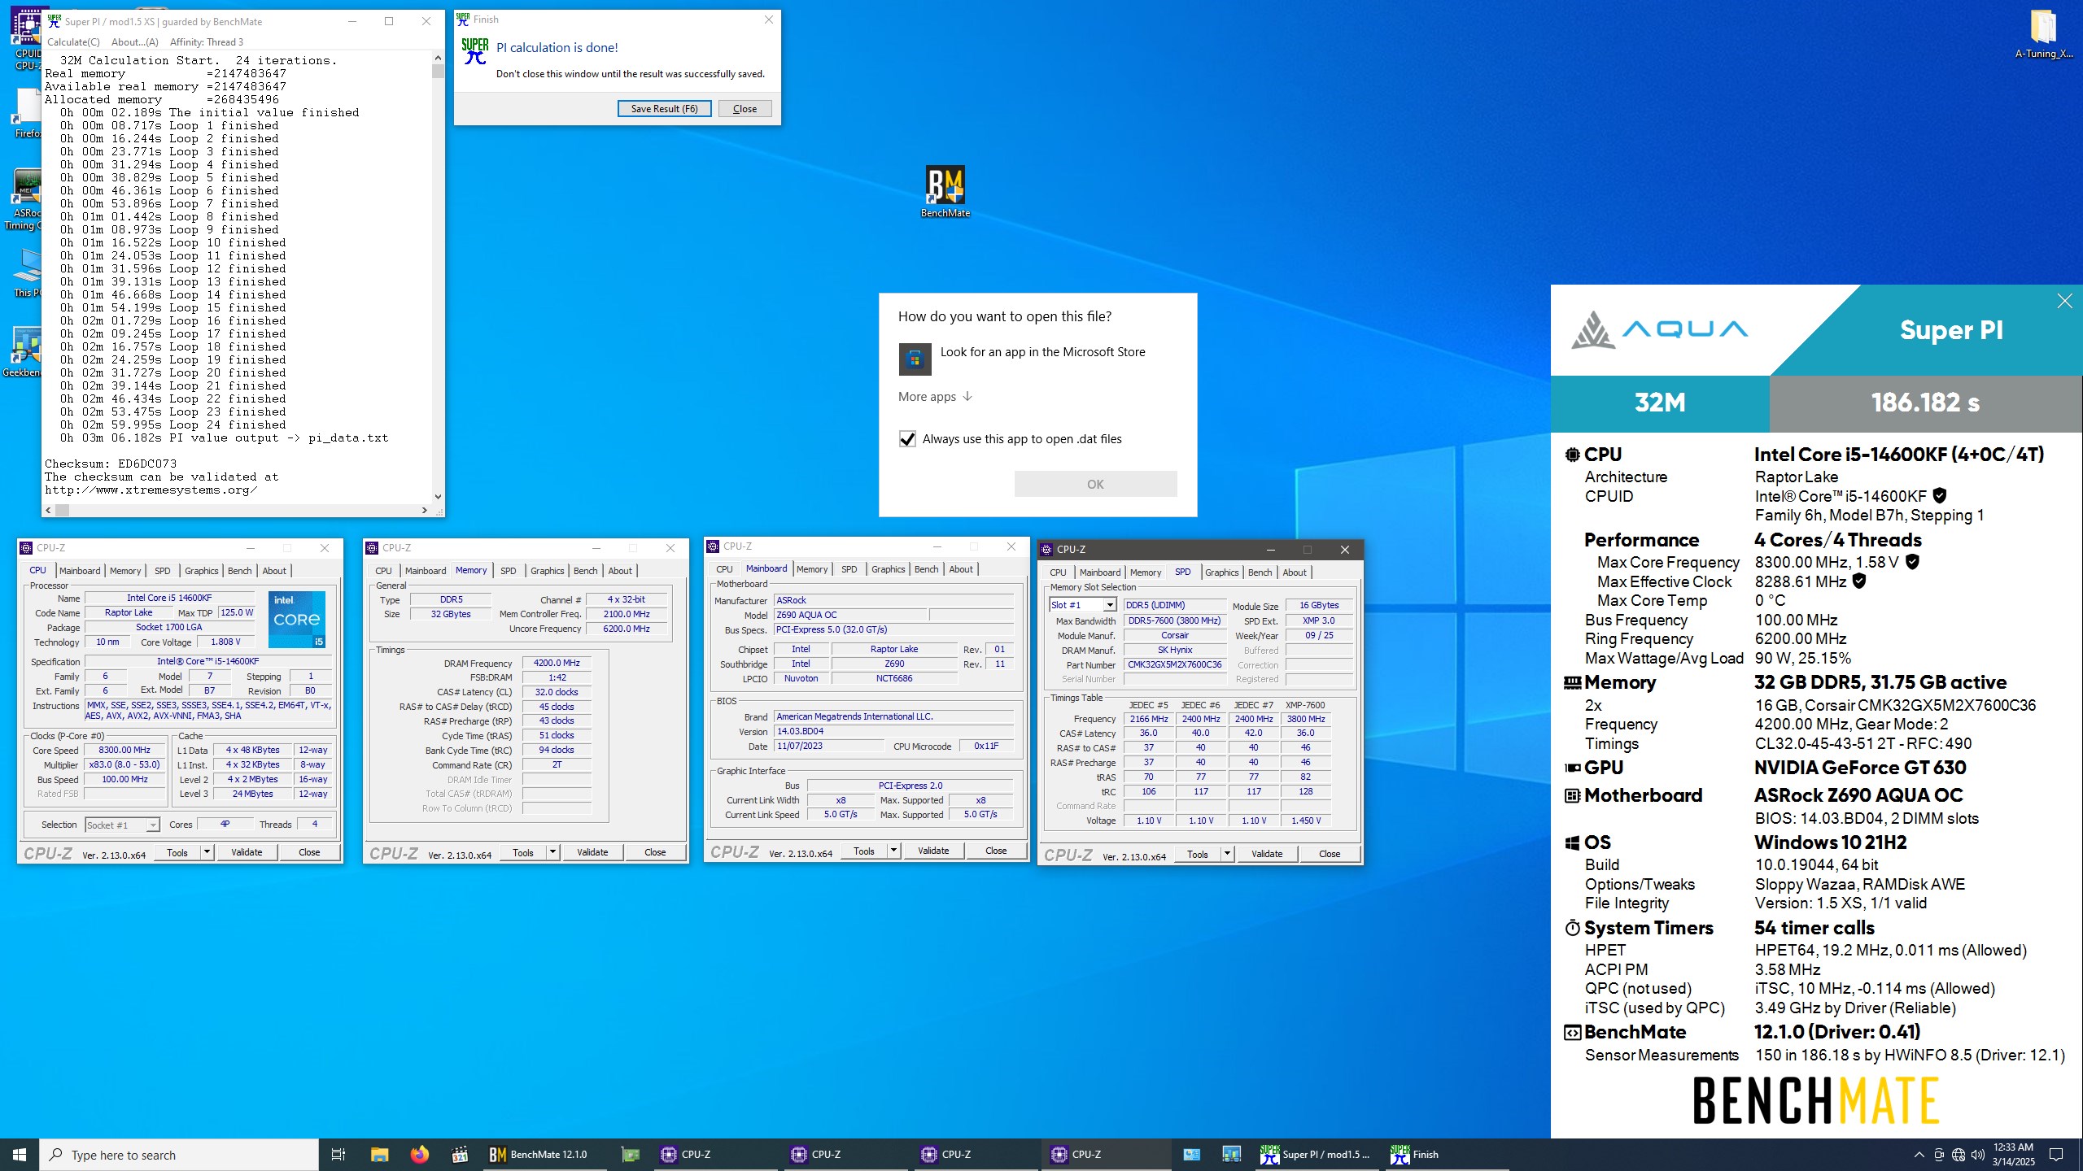
Task: Open File Explorer from the taskbar
Action: [379, 1154]
